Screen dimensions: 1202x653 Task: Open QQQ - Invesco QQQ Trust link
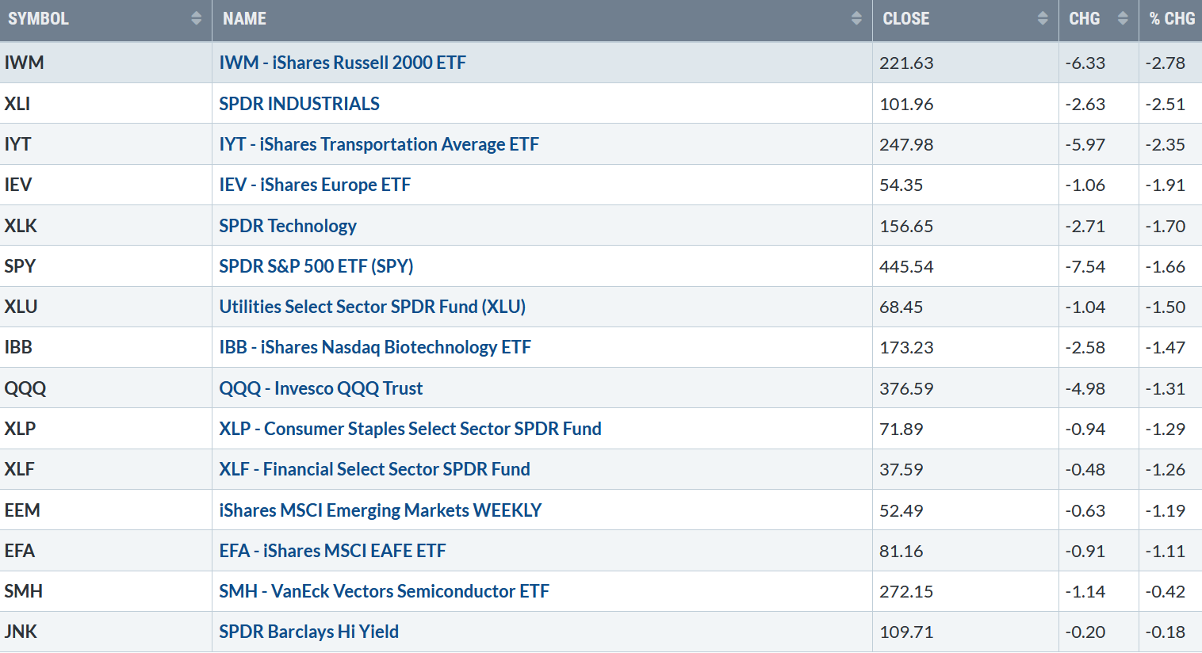321,388
